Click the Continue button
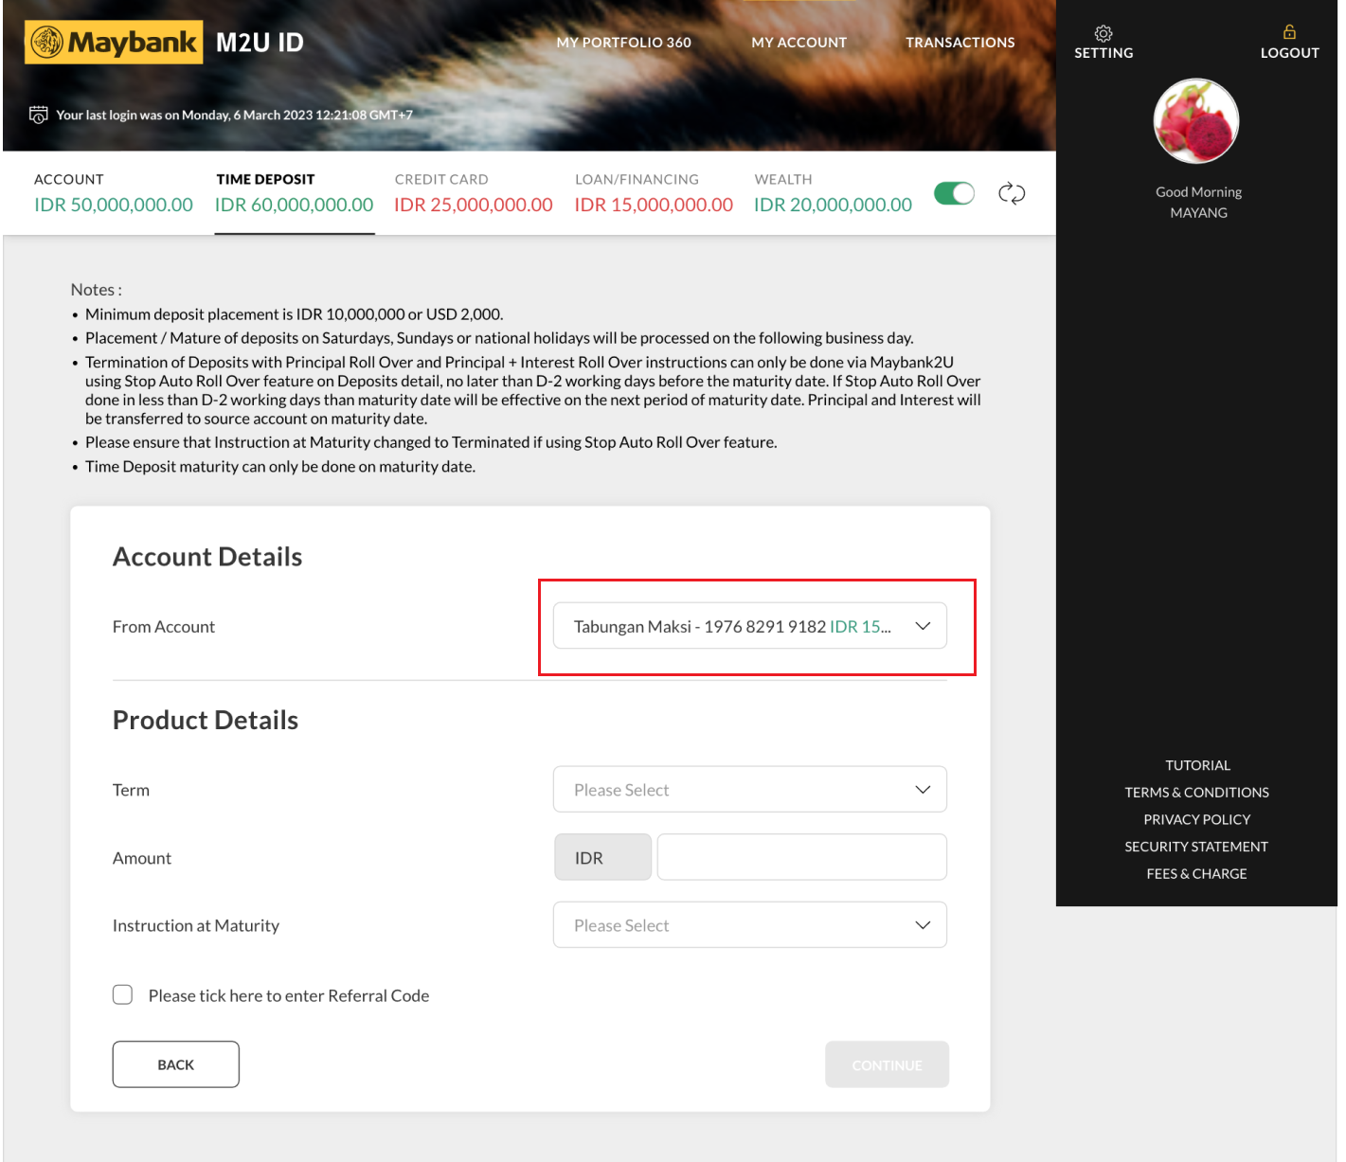1346x1162 pixels. (887, 1064)
